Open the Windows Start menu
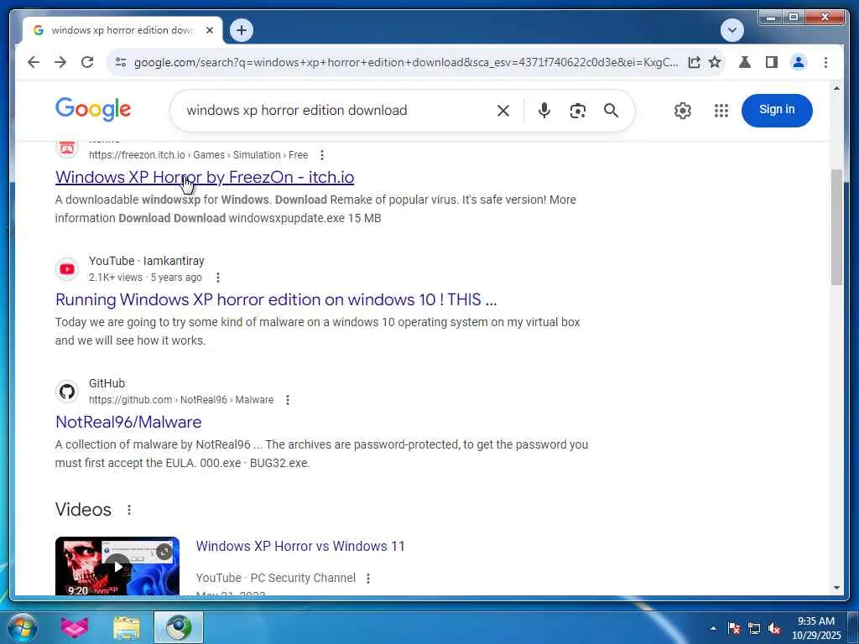Viewport: 859px width, 644px height. pos(22,627)
